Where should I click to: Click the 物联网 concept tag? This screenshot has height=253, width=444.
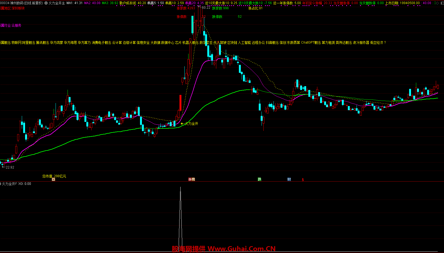(16, 43)
